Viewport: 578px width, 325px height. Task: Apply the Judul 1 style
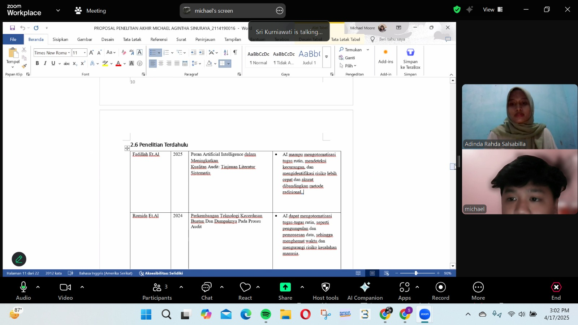click(x=309, y=57)
